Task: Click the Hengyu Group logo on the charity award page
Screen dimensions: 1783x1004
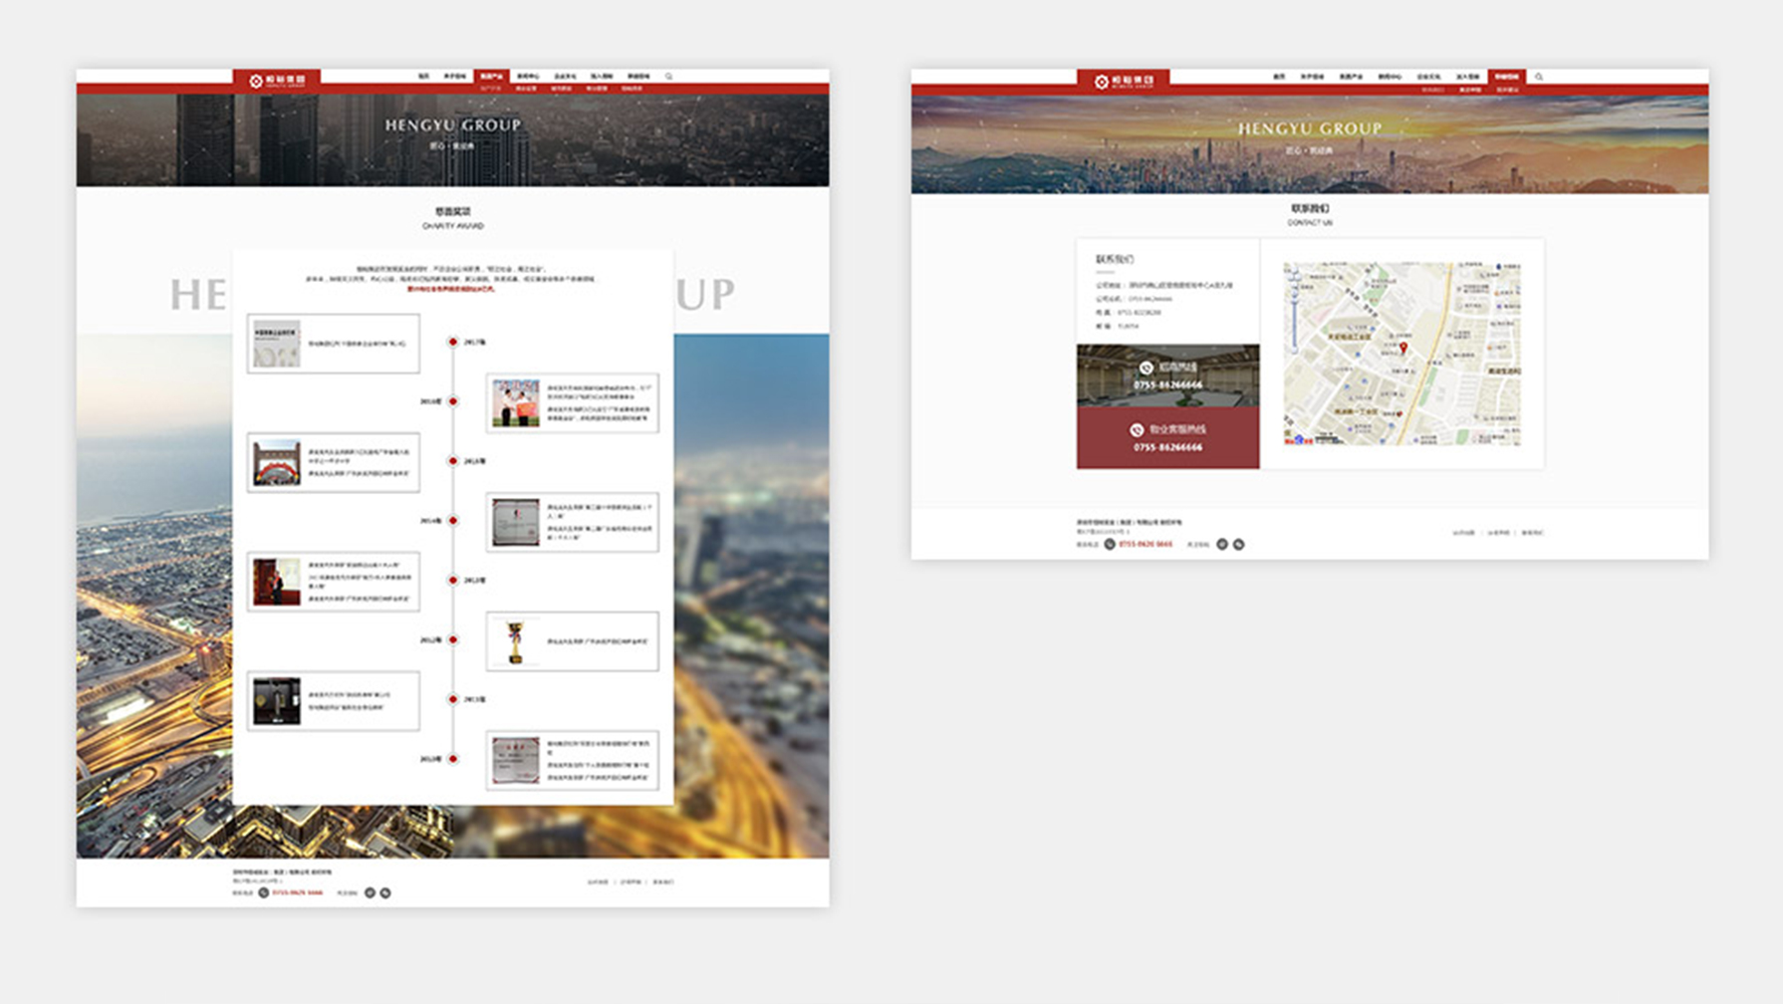Action: point(277,81)
